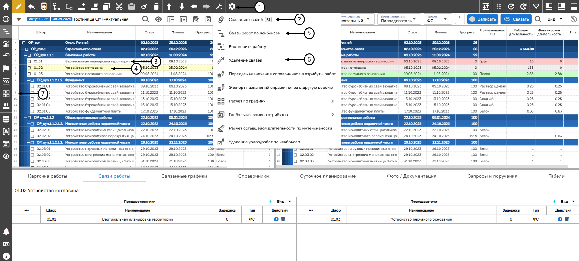
Task: Tick checkbox for row 01.02
Action: (x=30, y=68)
